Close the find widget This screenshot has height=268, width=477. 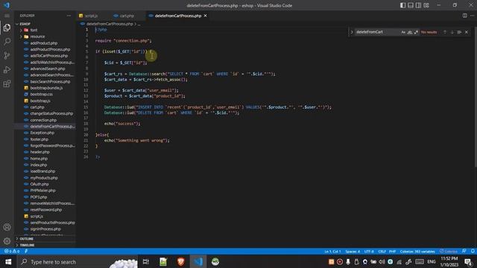(467, 32)
